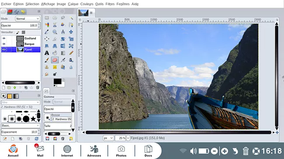Pick the Zoom magnifier tool
Viewport: 284px width, 159px height.
[x=55, y=32]
